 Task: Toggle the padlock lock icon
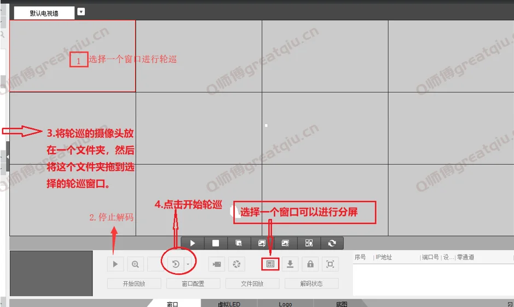[310, 264]
